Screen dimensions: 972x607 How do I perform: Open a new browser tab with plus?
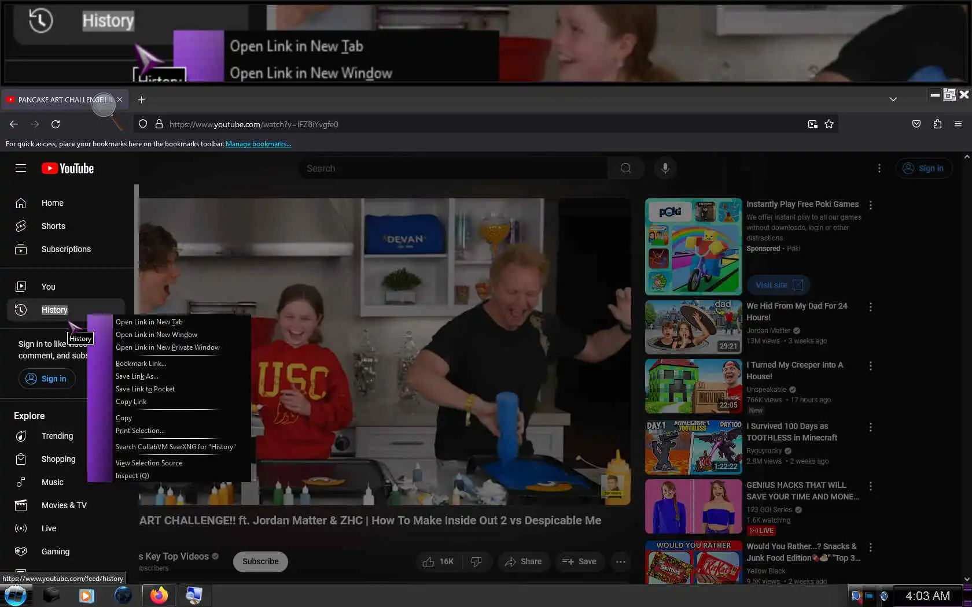click(141, 99)
